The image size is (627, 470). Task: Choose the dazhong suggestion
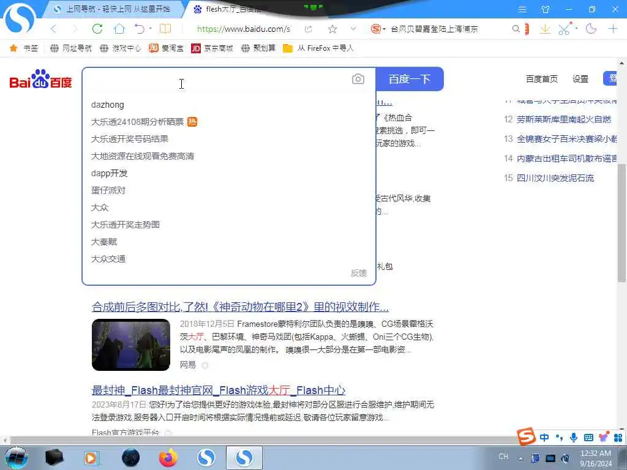(108, 105)
